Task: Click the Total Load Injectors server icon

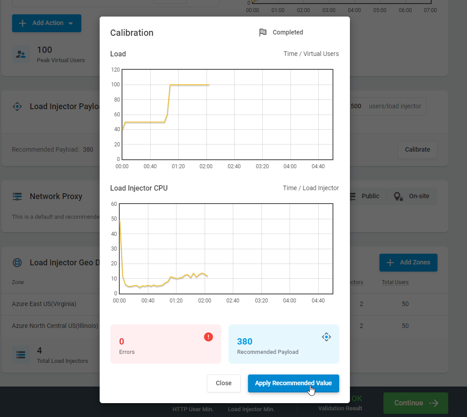Action: click(21, 355)
